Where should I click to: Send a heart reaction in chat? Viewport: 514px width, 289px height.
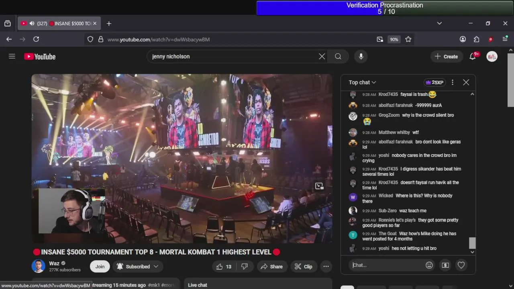(461, 265)
